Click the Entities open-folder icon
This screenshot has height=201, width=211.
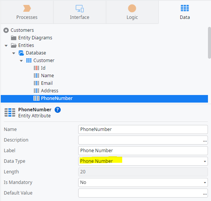[14, 45]
